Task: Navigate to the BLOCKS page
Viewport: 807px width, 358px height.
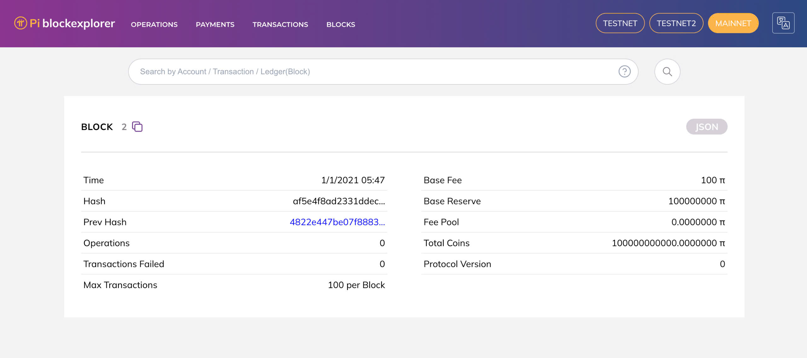Action: (x=340, y=25)
